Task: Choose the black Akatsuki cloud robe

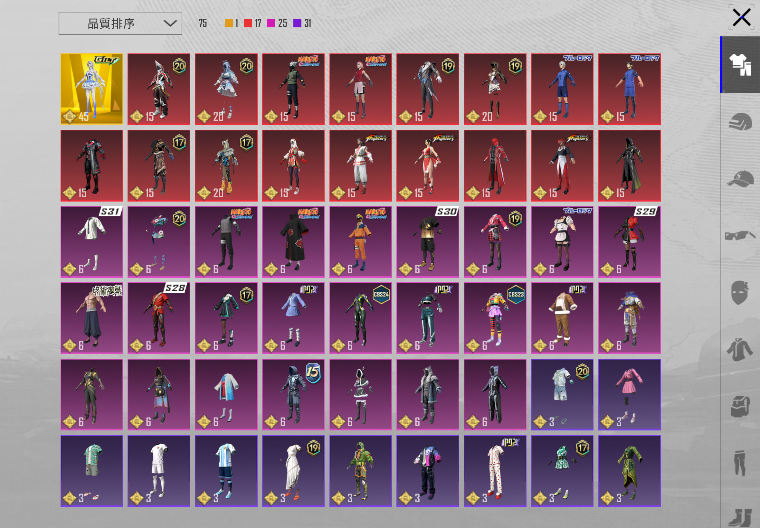Action: pyautogui.click(x=293, y=242)
